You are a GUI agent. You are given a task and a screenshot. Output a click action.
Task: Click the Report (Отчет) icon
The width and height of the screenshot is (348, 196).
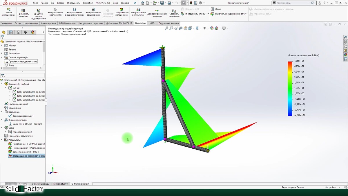pos(213,9)
